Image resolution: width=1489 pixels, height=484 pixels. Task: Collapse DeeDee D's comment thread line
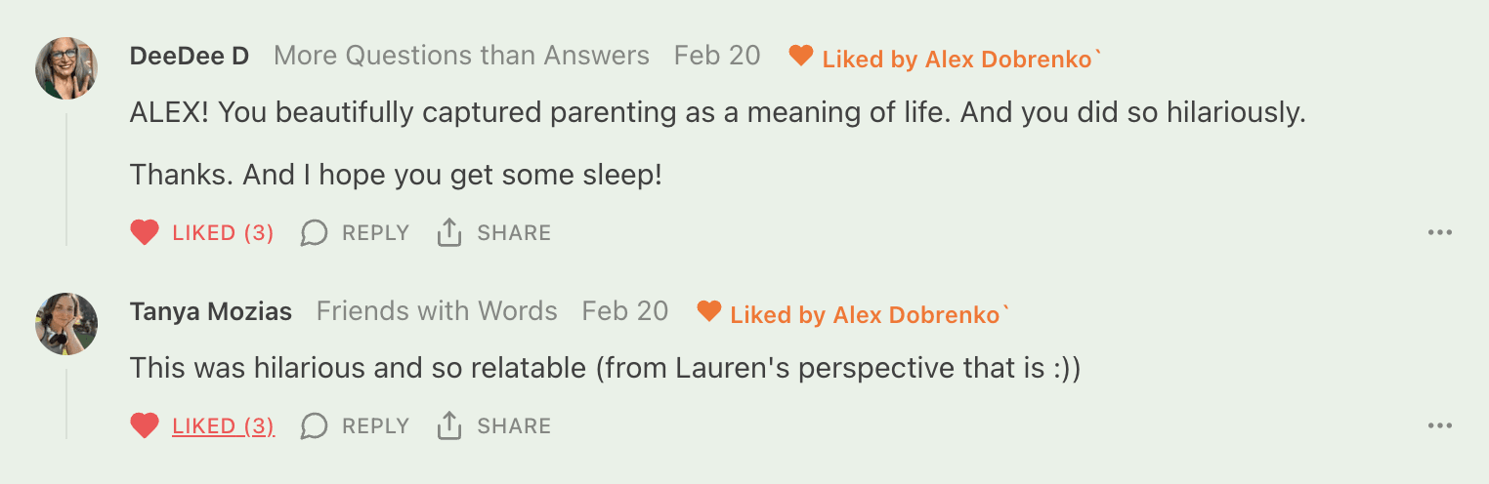[66, 179]
